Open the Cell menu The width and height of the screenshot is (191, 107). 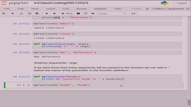66,9
